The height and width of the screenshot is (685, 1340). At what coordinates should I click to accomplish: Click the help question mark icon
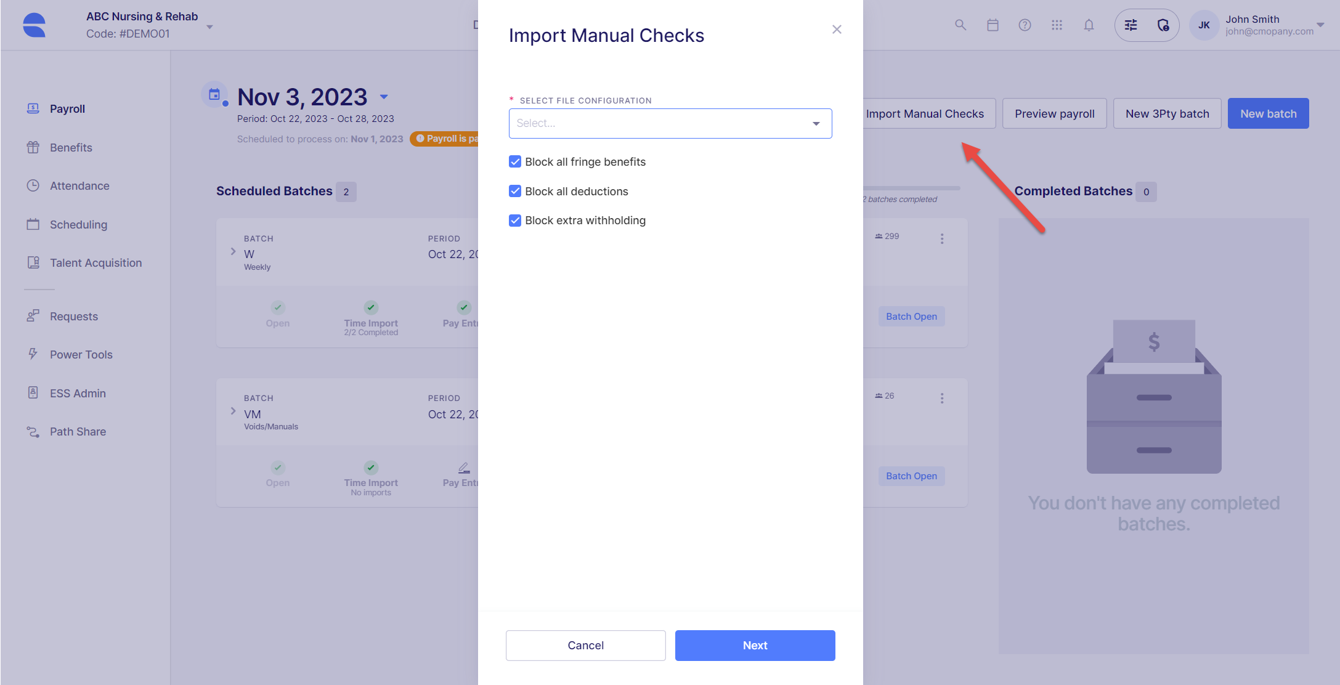1025,25
